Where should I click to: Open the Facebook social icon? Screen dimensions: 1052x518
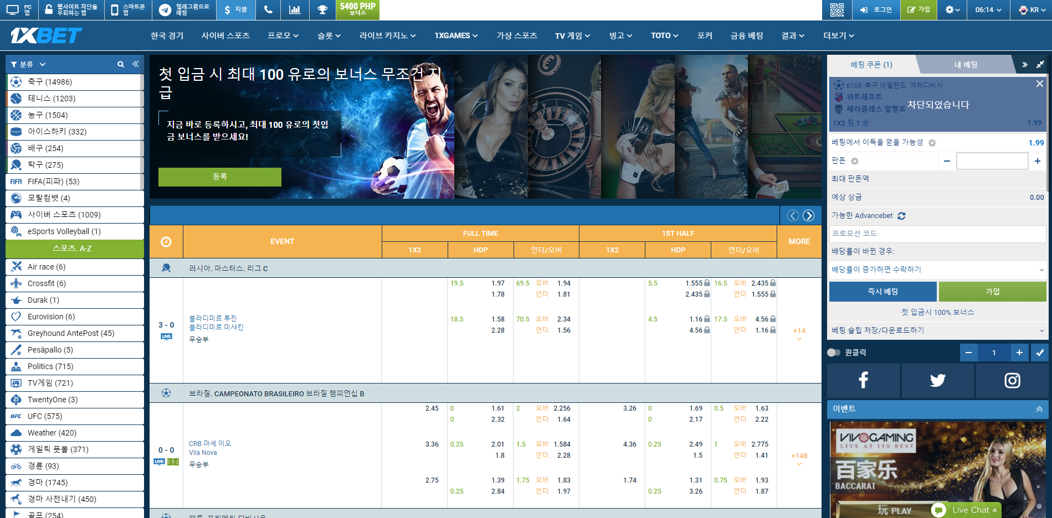point(863,380)
